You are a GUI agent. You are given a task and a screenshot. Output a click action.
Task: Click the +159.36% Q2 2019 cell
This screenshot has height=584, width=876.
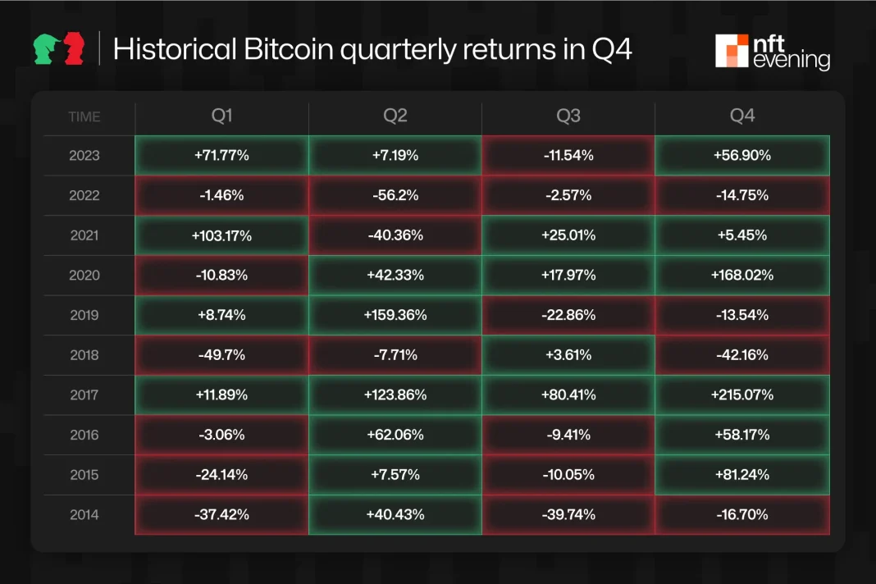[395, 314]
